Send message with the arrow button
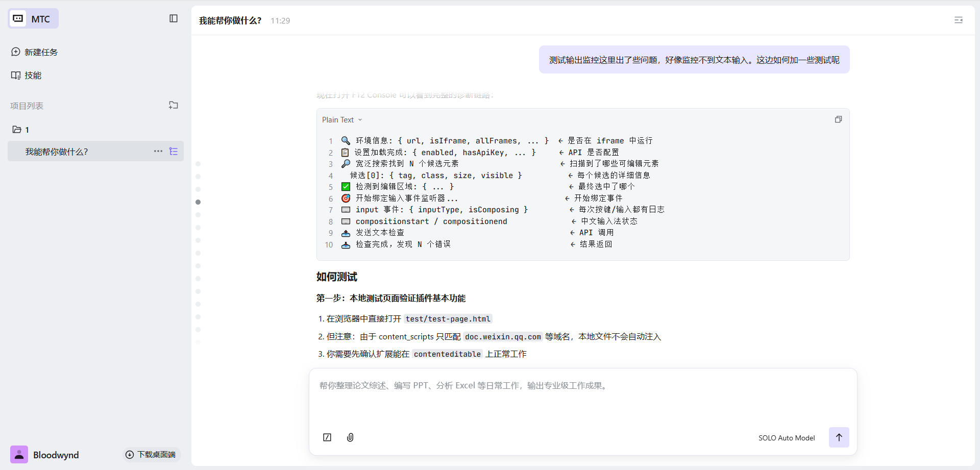The image size is (980, 470). click(x=839, y=437)
